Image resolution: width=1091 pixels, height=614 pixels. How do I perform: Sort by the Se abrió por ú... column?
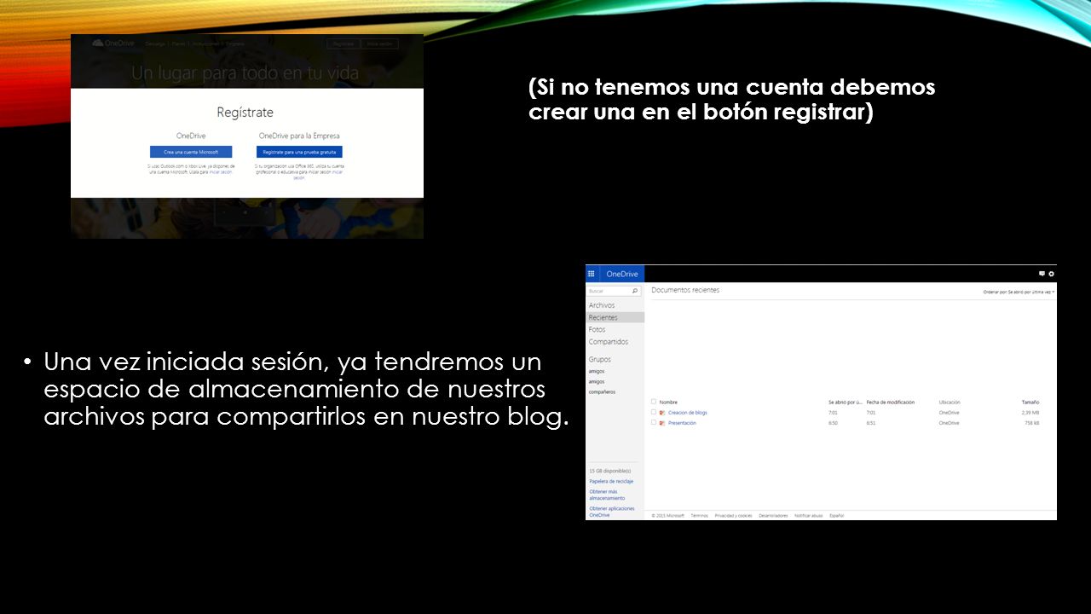click(846, 402)
